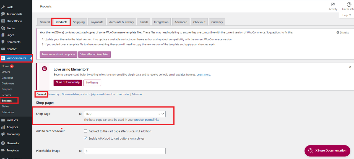This screenshot has height=159, width=354.
Task: Expand the Help dropdown
Action: click(347, 15)
